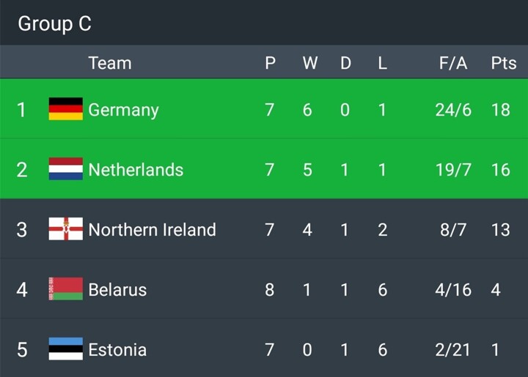The height and width of the screenshot is (377, 528).
Task: Select the Estonia team name
Action: point(117,349)
